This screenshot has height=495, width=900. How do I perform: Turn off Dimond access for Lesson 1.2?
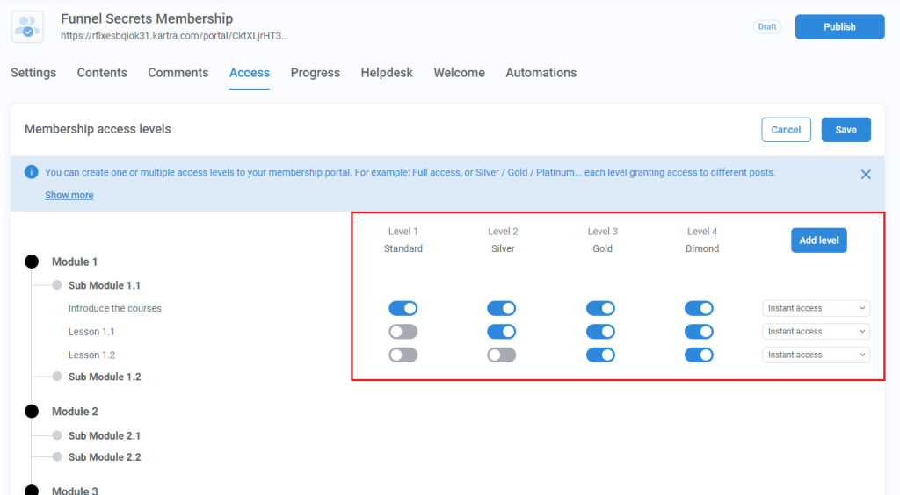tap(699, 355)
